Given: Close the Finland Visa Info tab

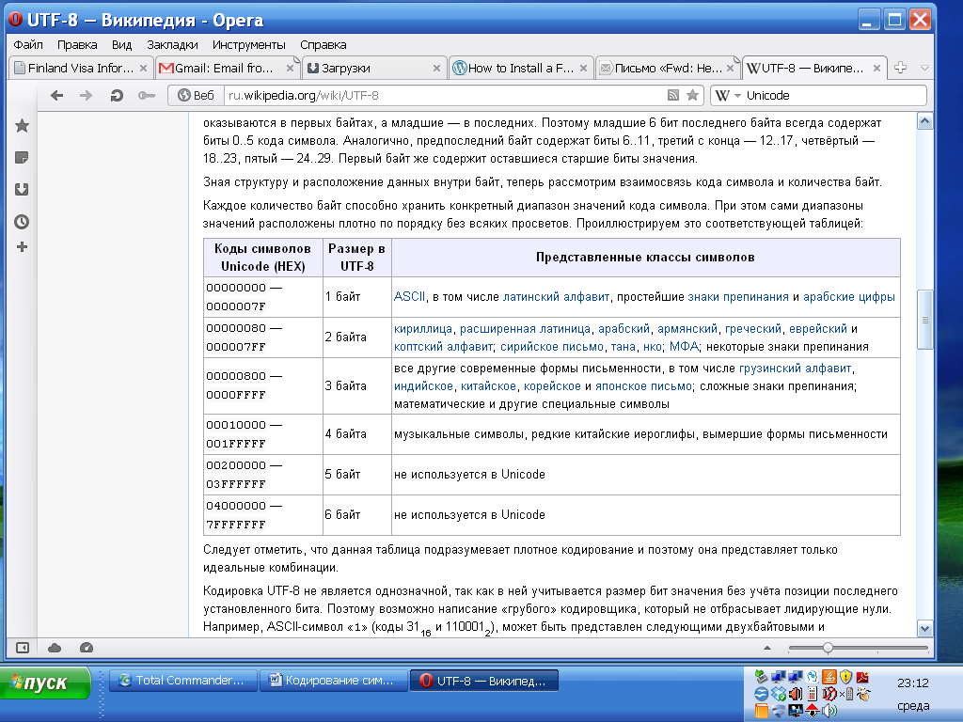Looking at the screenshot, I should click(143, 68).
